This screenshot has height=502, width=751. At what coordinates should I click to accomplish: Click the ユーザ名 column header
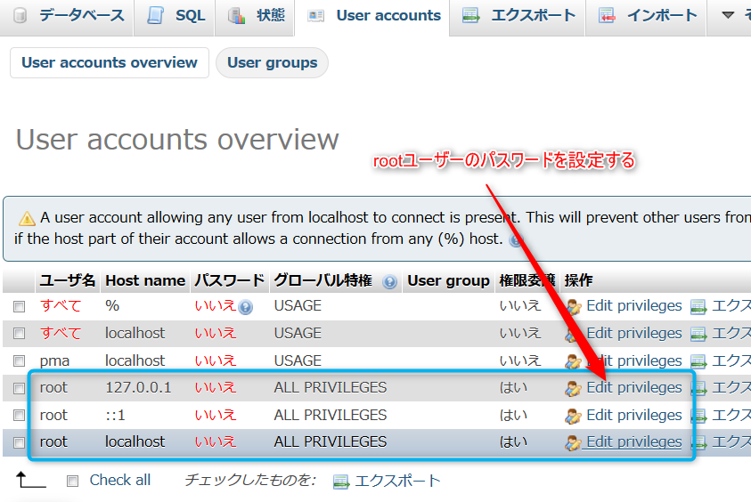(68, 280)
